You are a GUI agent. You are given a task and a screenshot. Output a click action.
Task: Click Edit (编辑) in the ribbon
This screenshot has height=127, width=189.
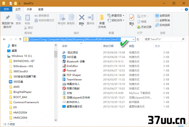(142, 22)
